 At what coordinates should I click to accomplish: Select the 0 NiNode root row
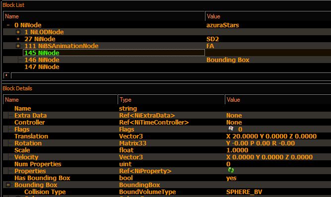pos(28,25)
